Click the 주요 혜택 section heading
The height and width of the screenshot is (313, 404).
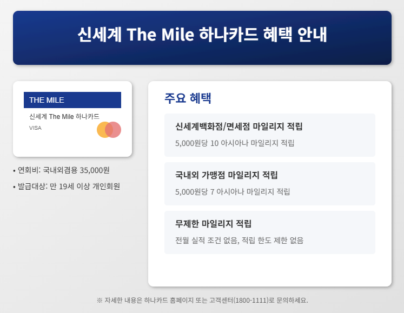pos(188,98)
